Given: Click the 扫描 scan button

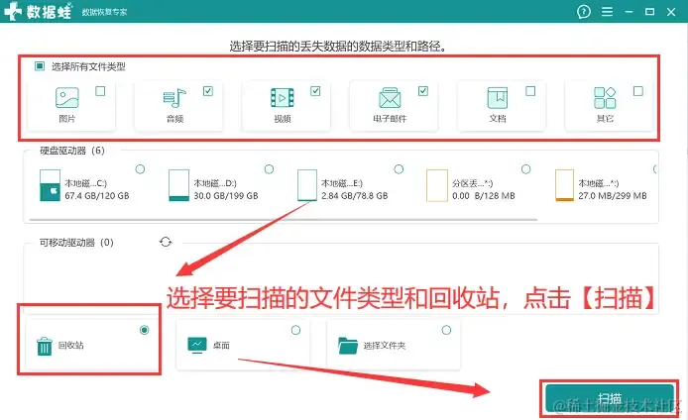Looking at the screenshot, I should (x=610, y=398).
